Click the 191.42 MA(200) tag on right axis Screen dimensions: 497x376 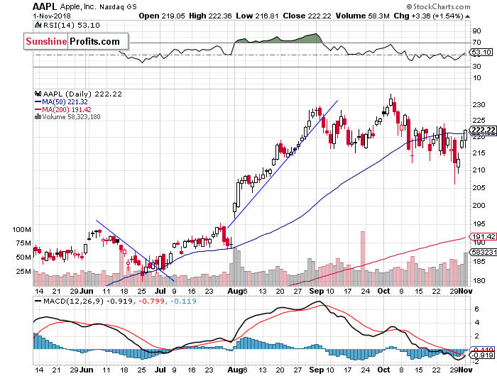(484, 237)
